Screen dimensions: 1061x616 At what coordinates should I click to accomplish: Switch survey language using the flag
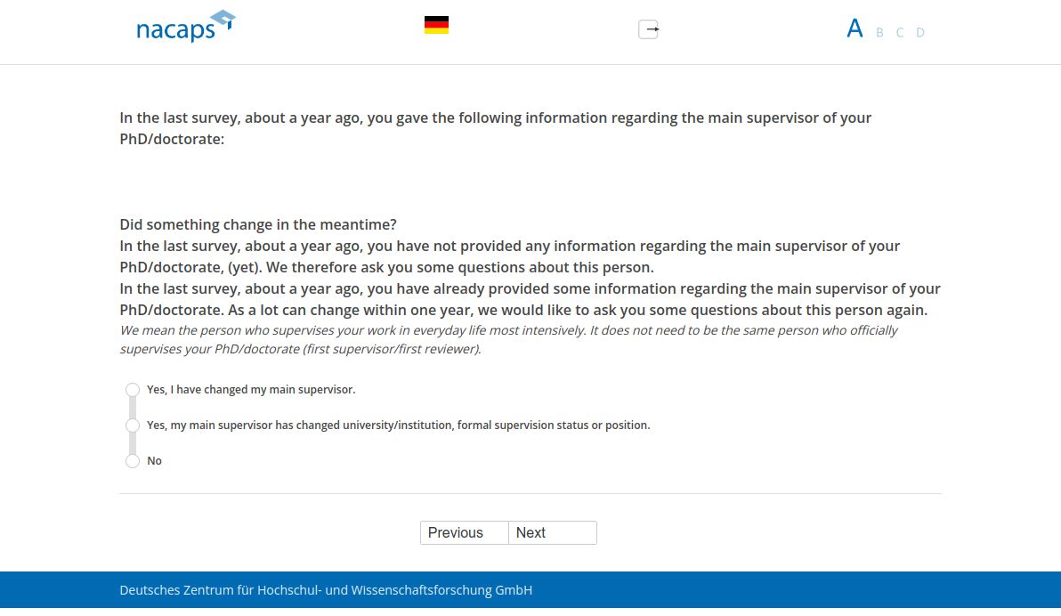point(436,26)
